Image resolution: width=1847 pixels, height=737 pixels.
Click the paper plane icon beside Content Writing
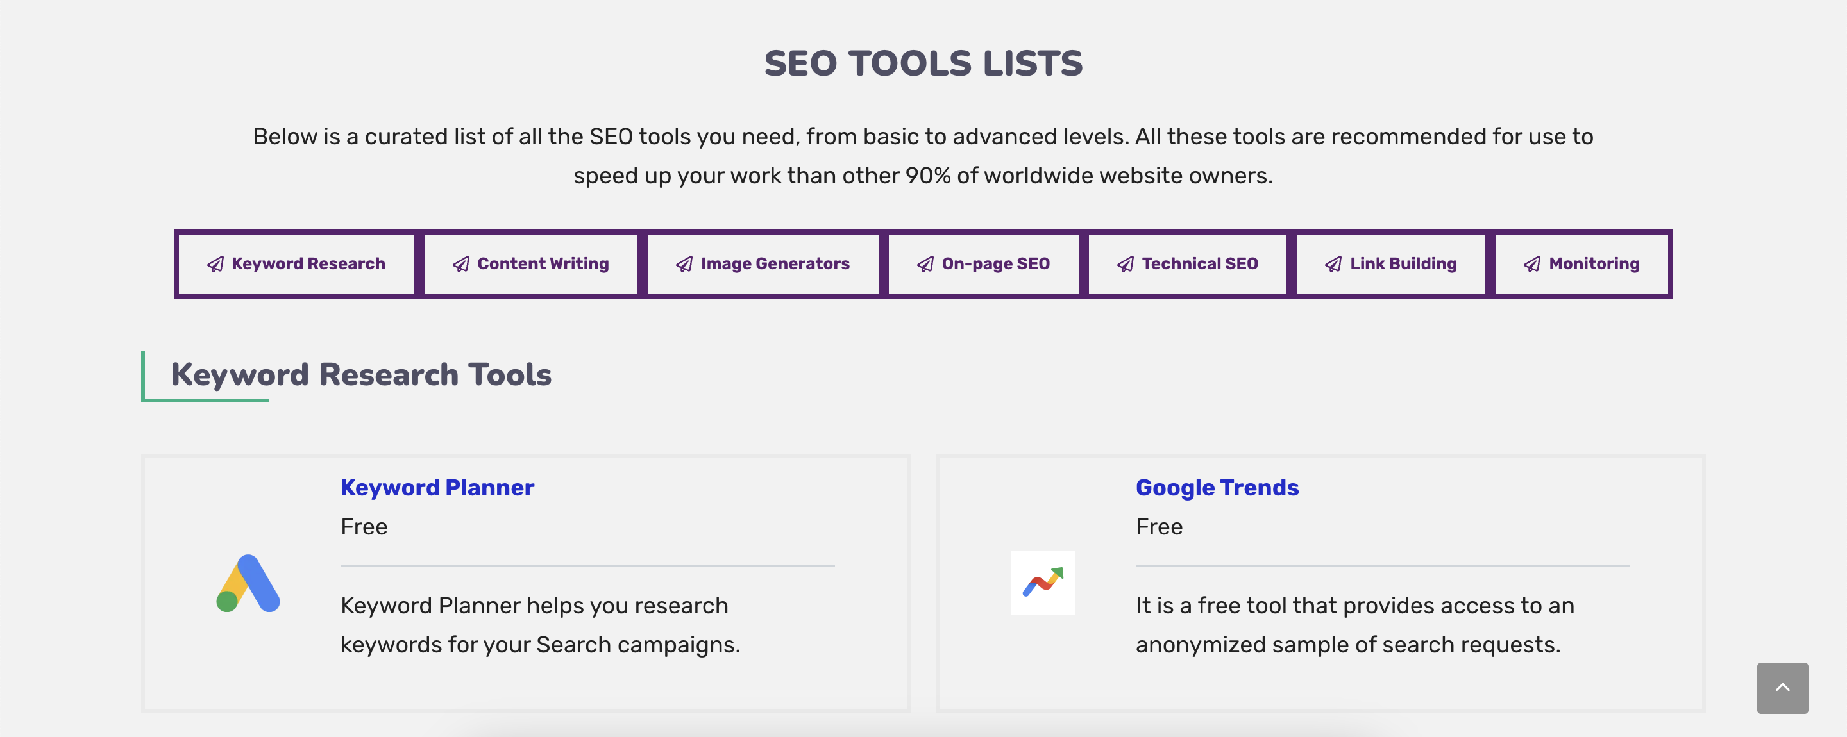coord(461,263)
